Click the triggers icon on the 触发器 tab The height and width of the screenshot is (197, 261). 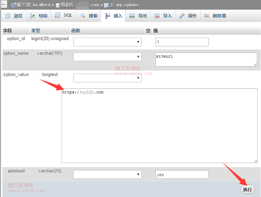[x=207, y=16]
